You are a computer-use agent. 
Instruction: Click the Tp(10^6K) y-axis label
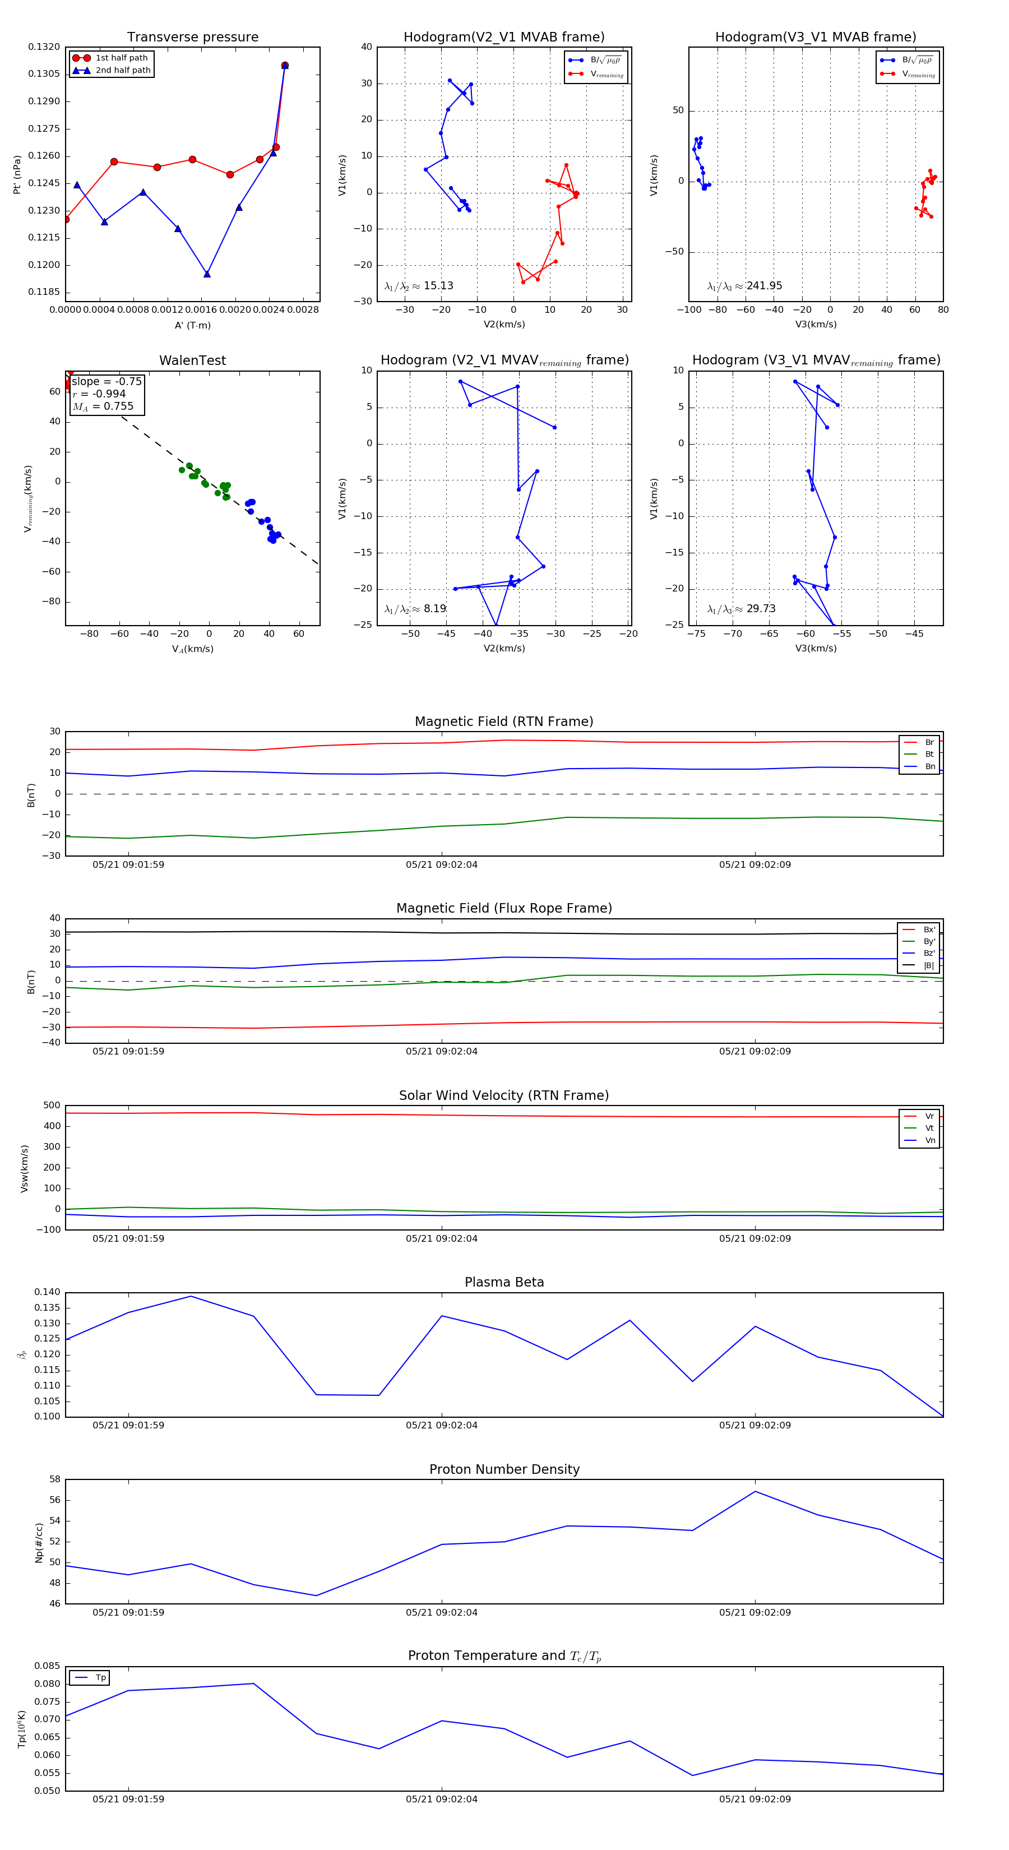pos(21,1729)
